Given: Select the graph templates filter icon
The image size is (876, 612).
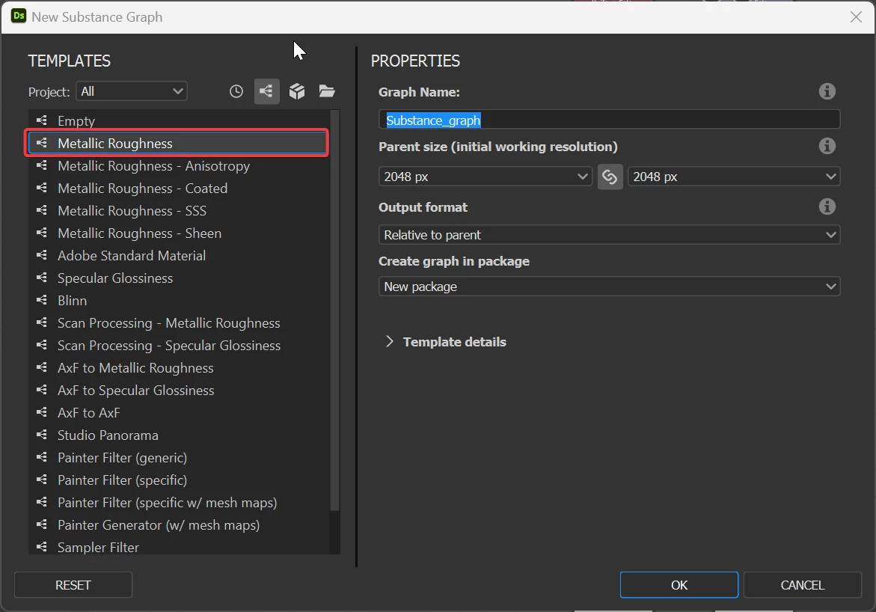Looking at the screenshot, I should [266, 91].
